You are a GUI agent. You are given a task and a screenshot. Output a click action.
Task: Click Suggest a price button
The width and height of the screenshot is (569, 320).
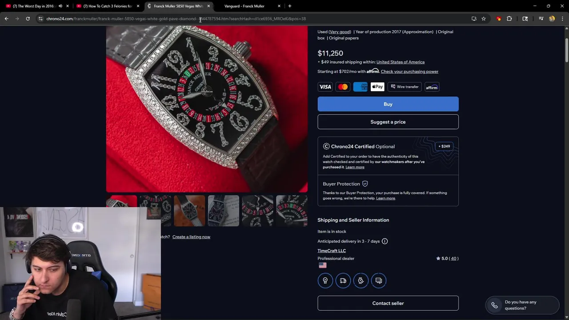388,122
